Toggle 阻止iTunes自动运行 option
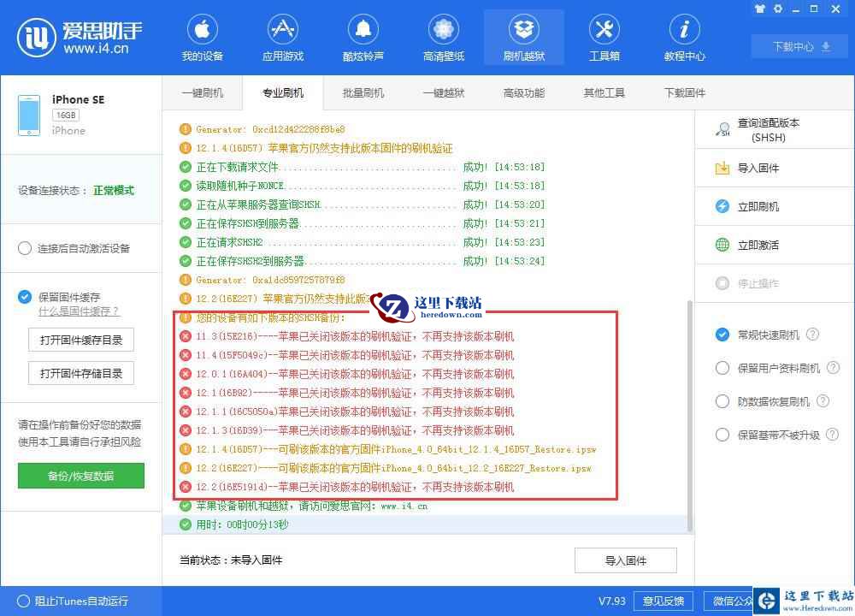Viewport: 855px width, 616px height. [23, 601]
